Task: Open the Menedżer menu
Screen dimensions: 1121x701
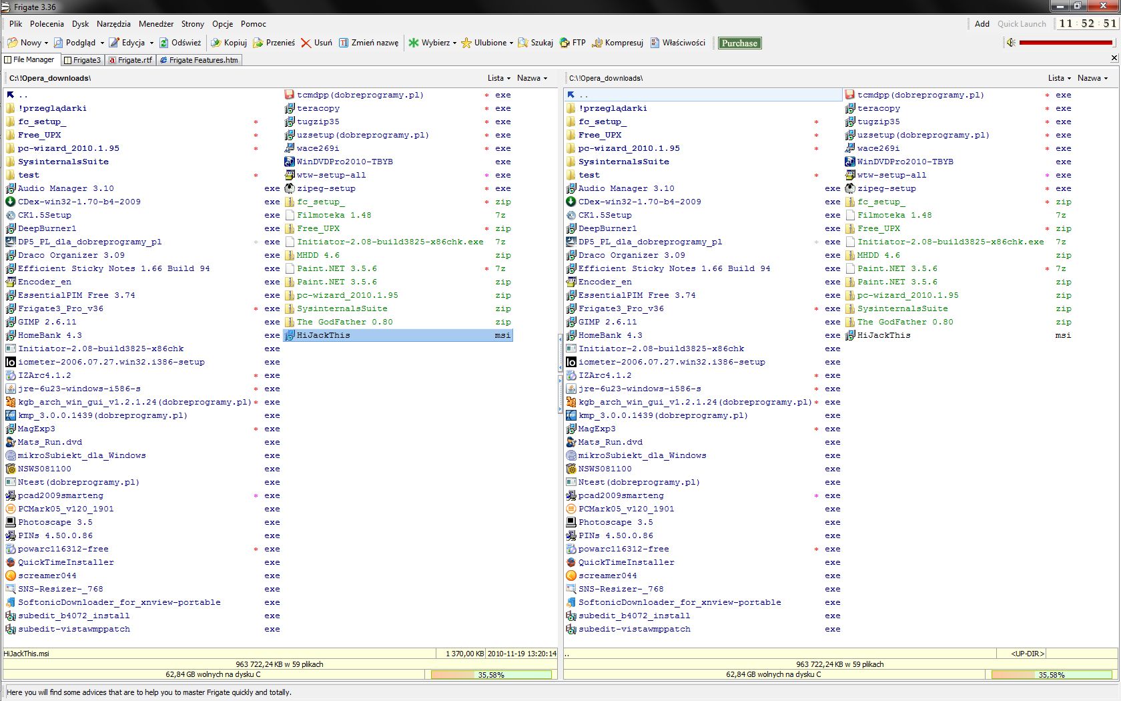Action: pos(156,23)
